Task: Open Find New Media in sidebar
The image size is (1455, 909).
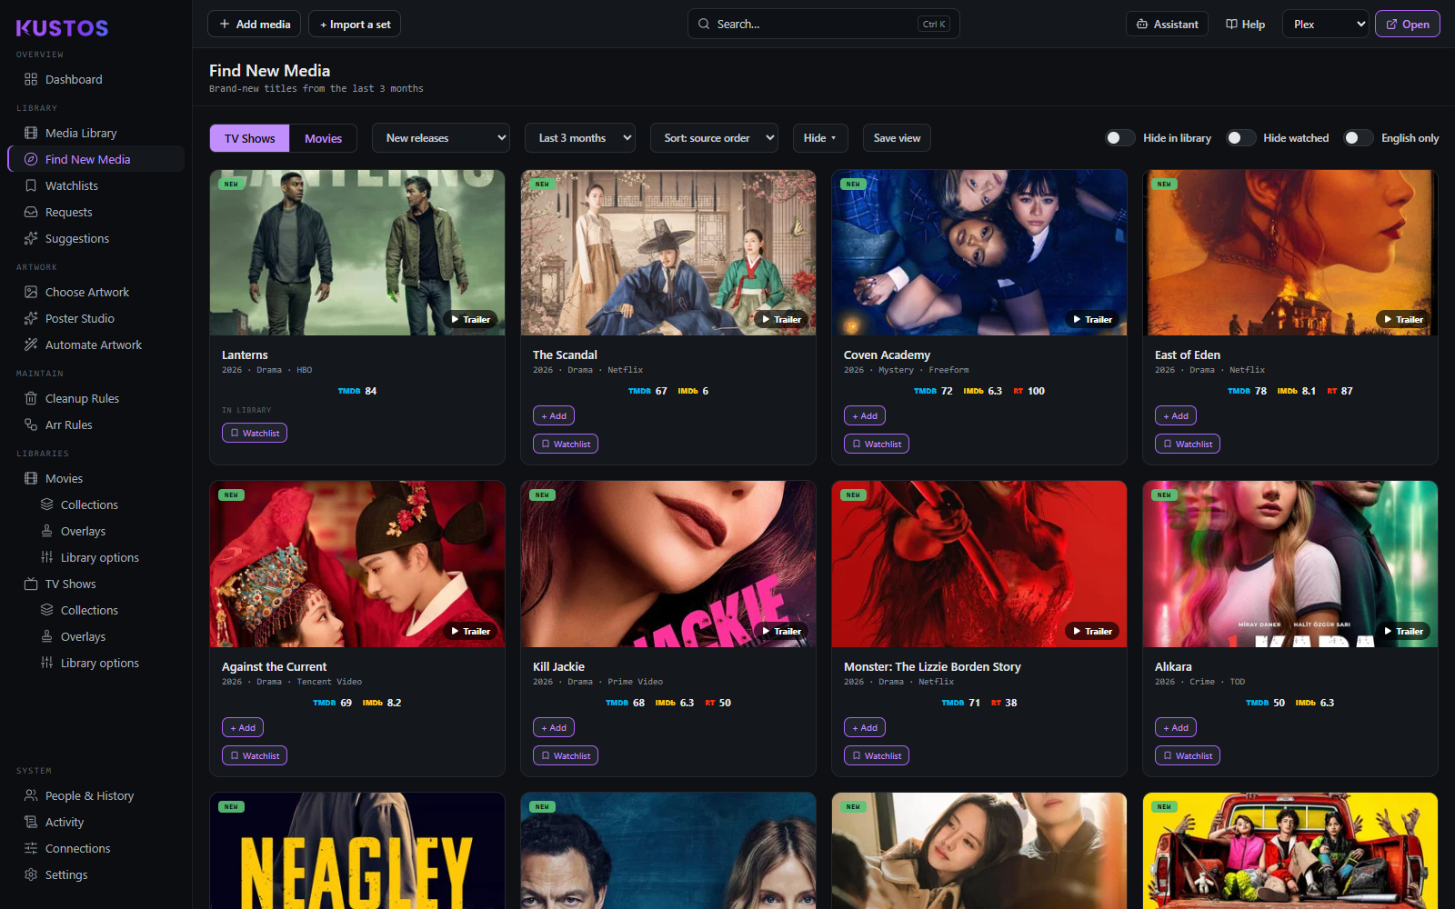Action: coord(95,159)
